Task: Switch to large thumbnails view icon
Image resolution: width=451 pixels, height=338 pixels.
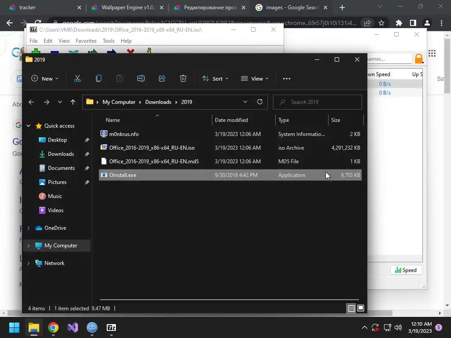Action: pos(361,309)
